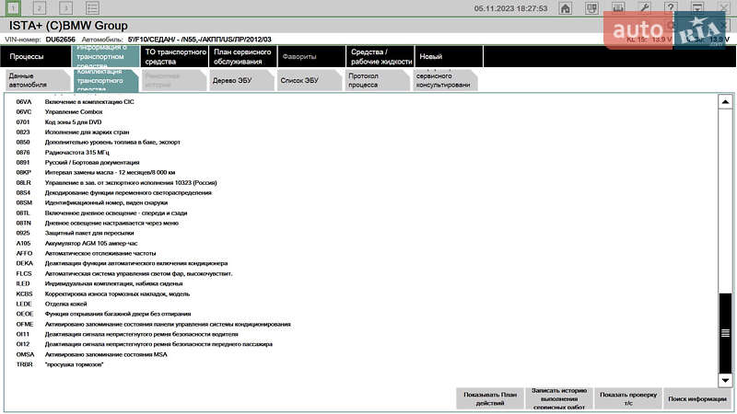Open the help question mark icon
This screenshot has height=414, width=737.
672,8
